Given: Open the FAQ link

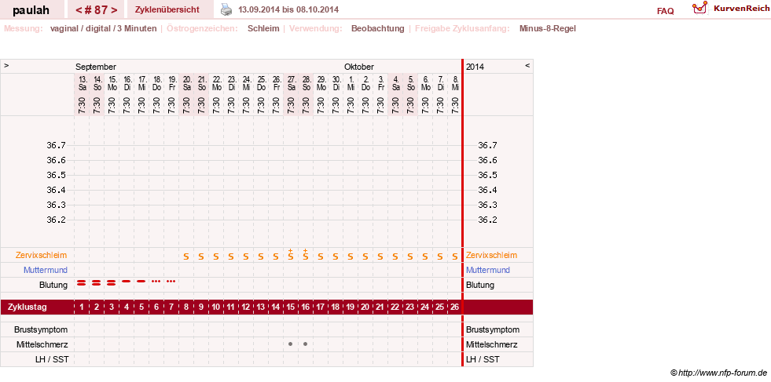Looking at the screenshot, I should pos(665,11).
